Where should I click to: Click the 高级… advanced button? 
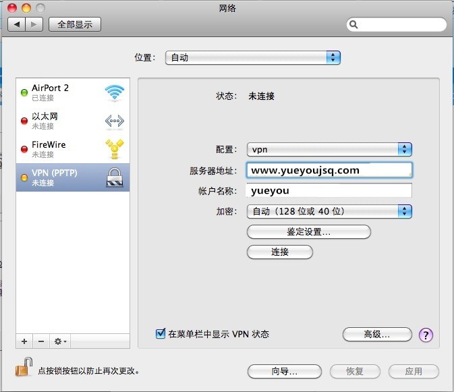tap(377, 335)
